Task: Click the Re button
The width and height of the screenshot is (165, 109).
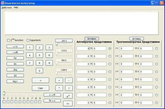Action: [x=15, y=58]
